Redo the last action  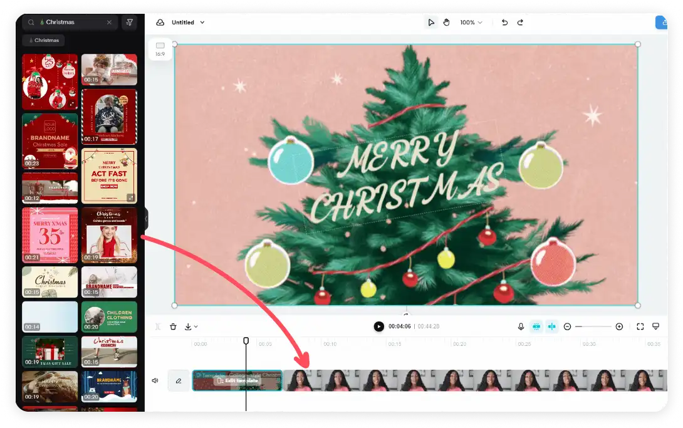tap(520, 22)
